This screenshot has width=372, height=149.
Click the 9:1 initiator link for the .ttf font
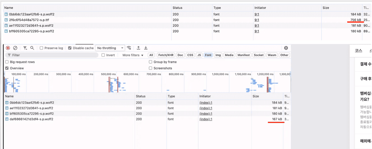click(x=257, y=20)
